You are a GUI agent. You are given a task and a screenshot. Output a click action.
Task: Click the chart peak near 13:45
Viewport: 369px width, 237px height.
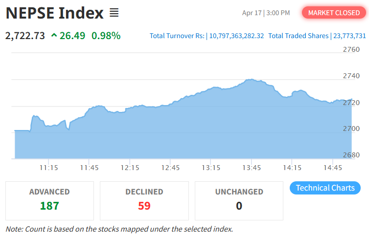tap(251, 79)
